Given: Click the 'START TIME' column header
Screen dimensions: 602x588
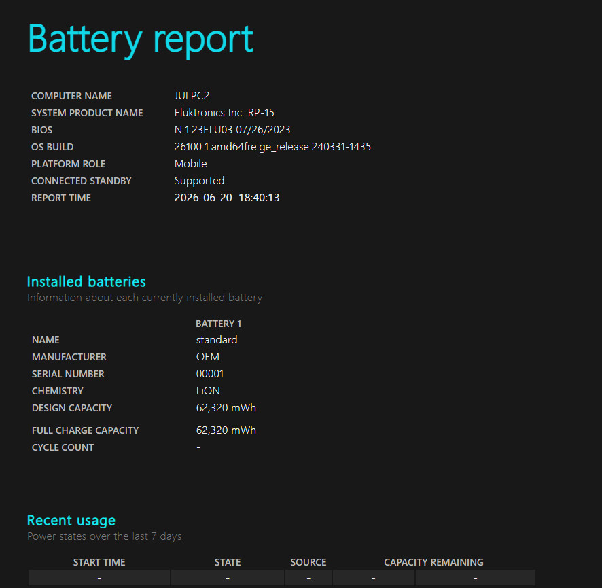Looking at the screenshot, I should pyautogui.click(x=99, y=562).
